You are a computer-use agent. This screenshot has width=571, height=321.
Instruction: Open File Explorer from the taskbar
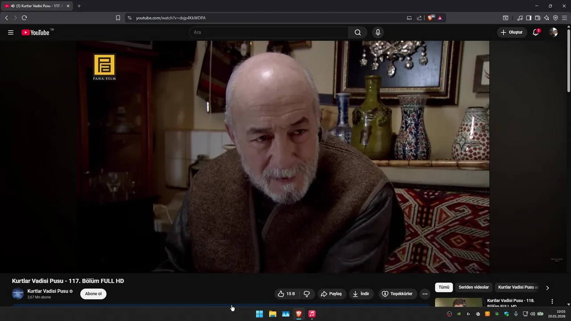coord(273,314)
